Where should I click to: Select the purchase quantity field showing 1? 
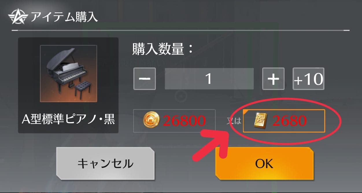coord(209,79)
